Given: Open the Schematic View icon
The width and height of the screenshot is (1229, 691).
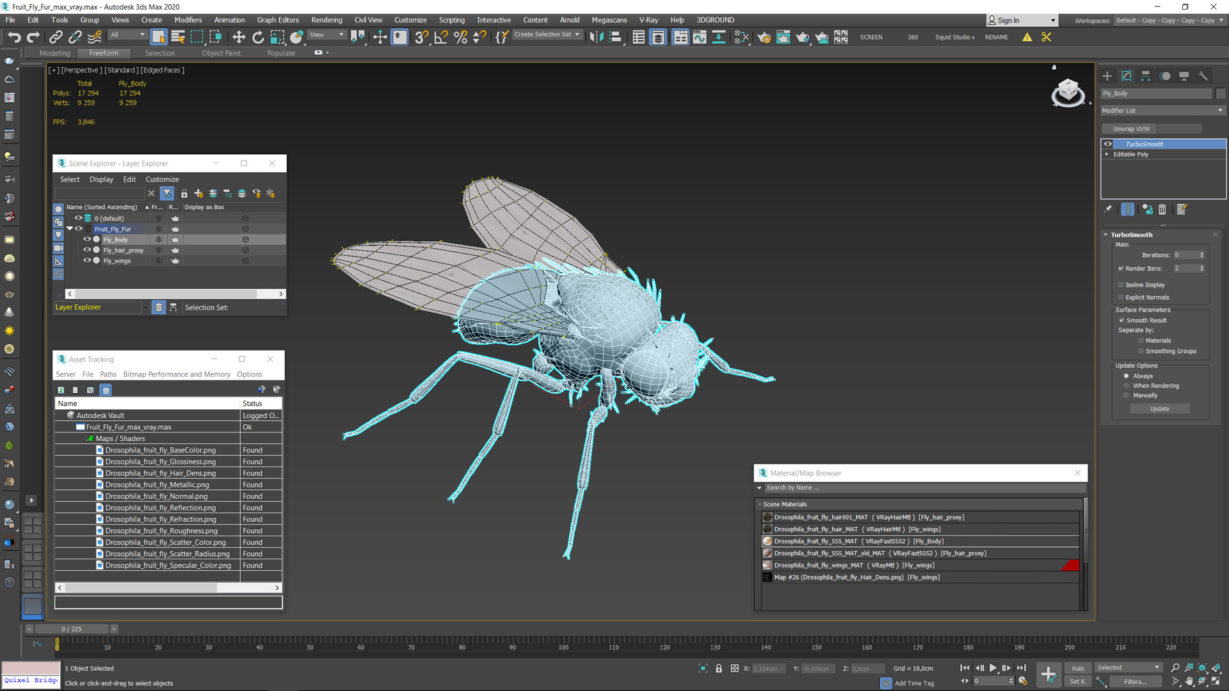Looking at the screenshot, I should click(719, 37).
